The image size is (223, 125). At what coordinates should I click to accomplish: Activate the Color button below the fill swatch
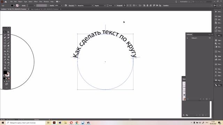coord(4,78)
